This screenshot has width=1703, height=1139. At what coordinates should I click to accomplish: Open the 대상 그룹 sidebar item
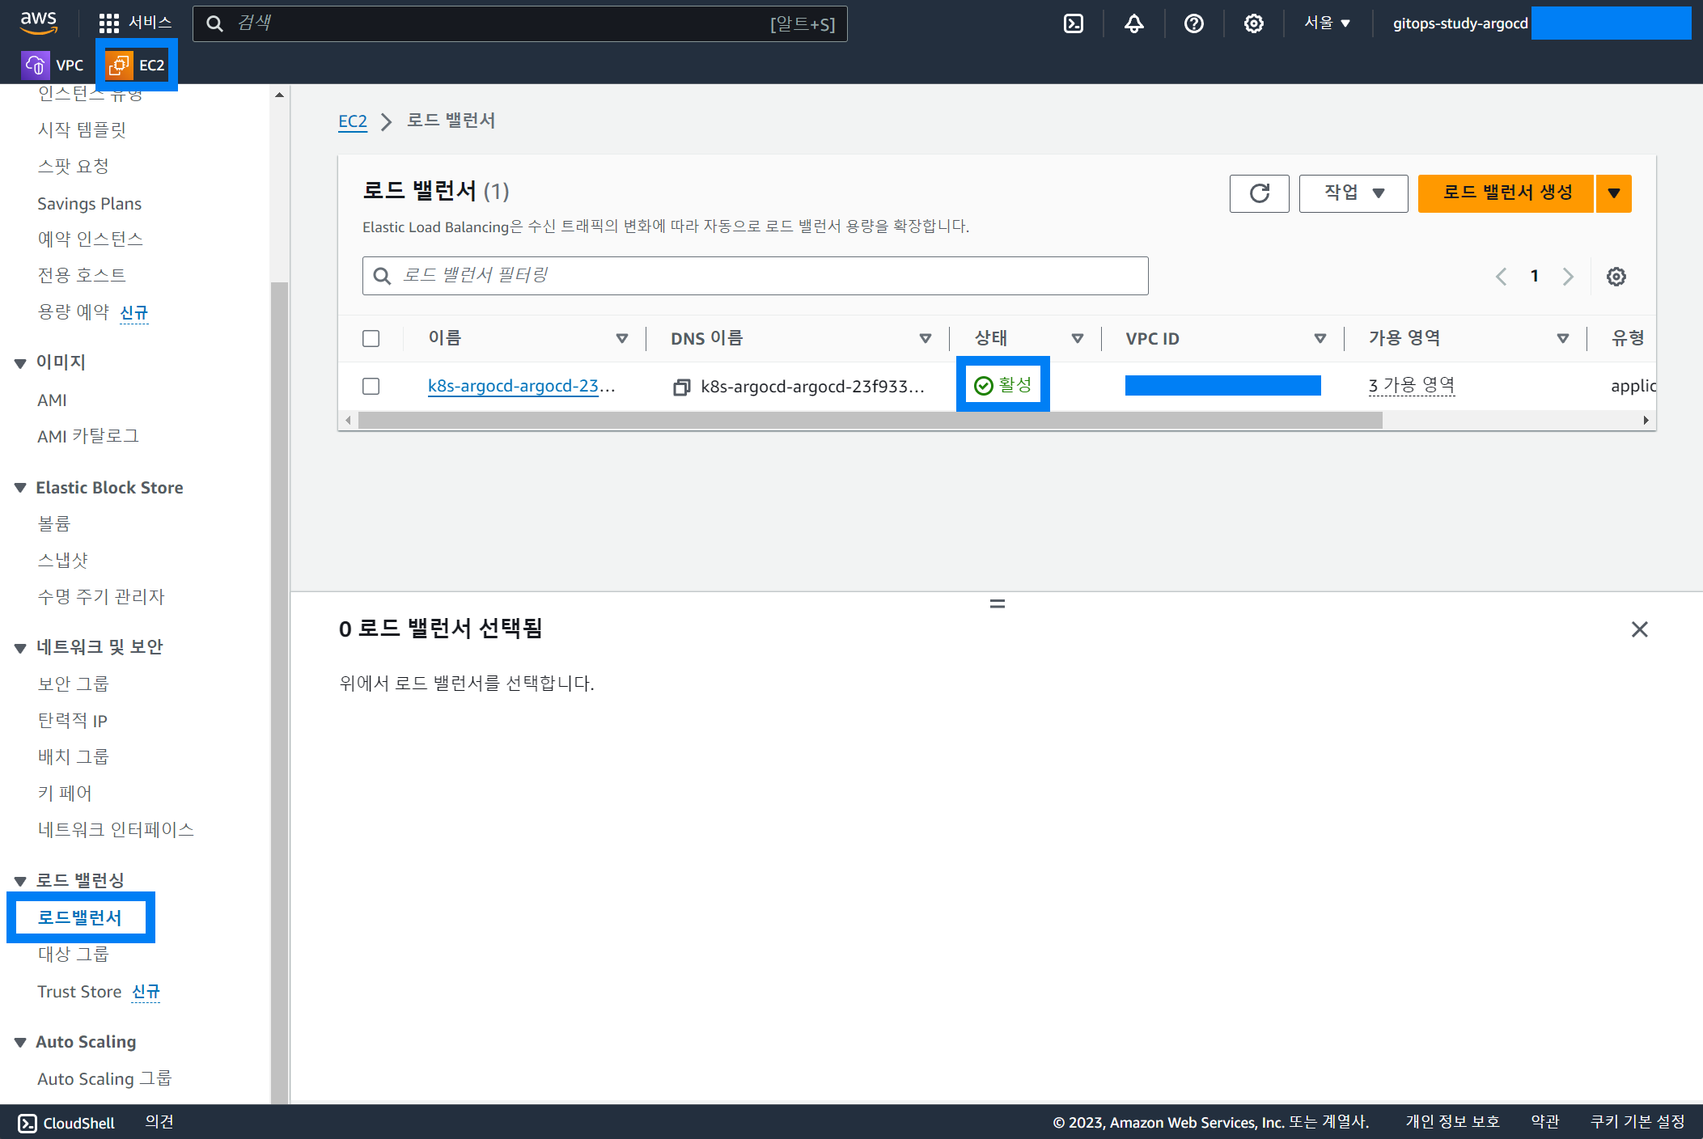coord(73,955)
